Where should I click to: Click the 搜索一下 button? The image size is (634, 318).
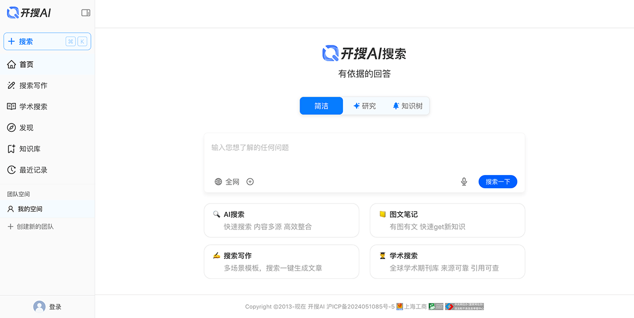pyautogui.click(x=498, y=182)
